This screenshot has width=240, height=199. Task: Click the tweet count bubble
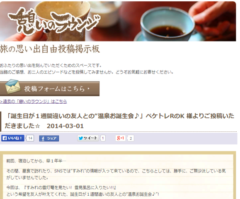coord(103,138)
